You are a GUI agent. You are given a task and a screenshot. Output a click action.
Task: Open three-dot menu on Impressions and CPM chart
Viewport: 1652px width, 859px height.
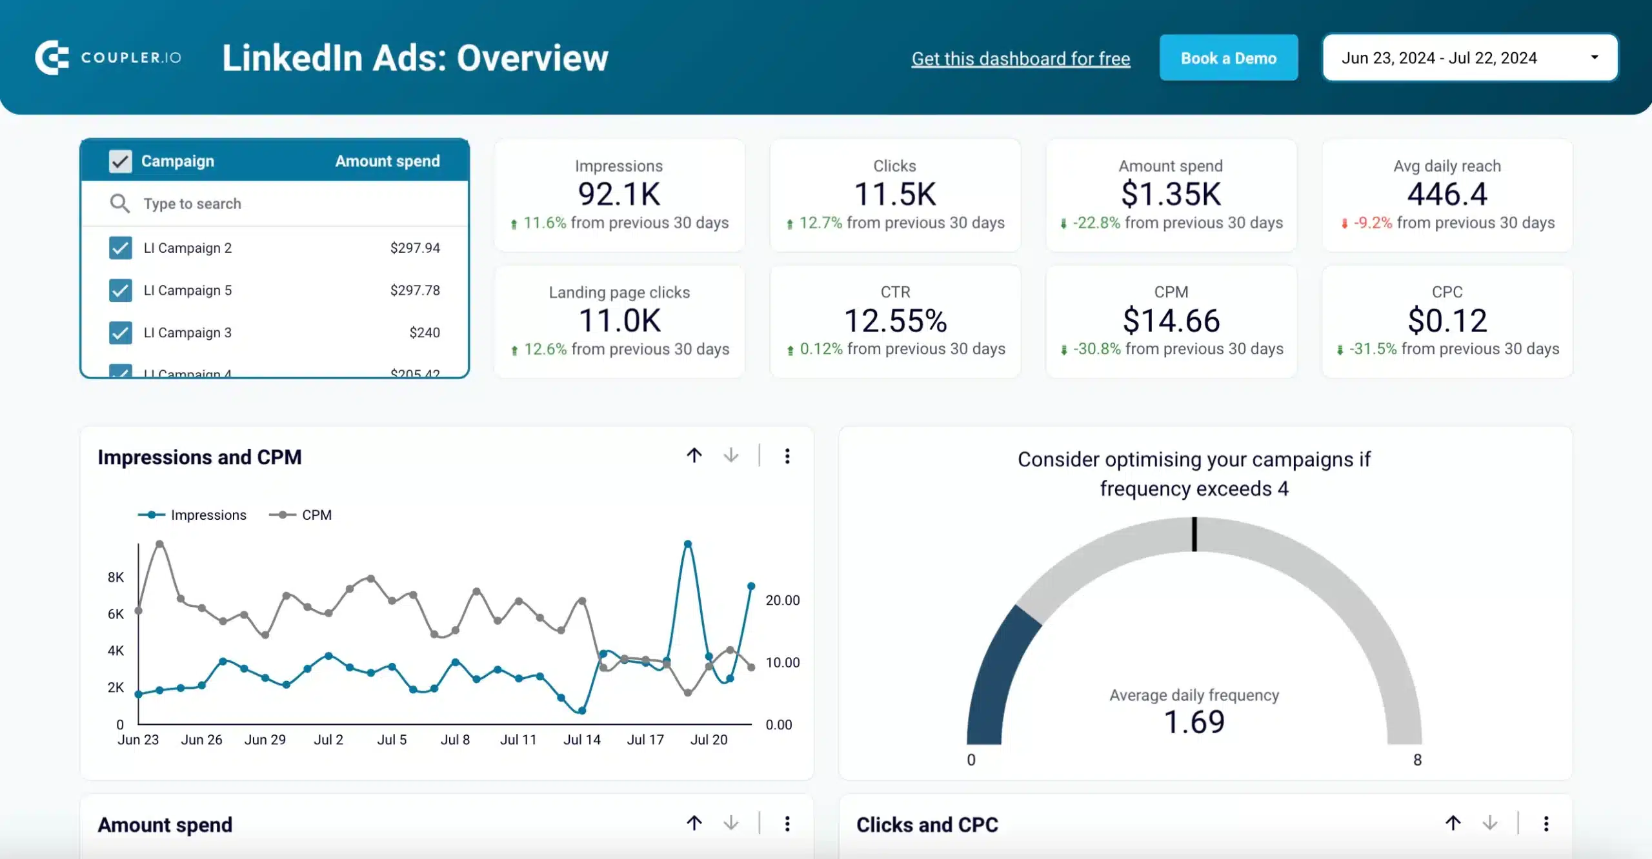(787, 456)
